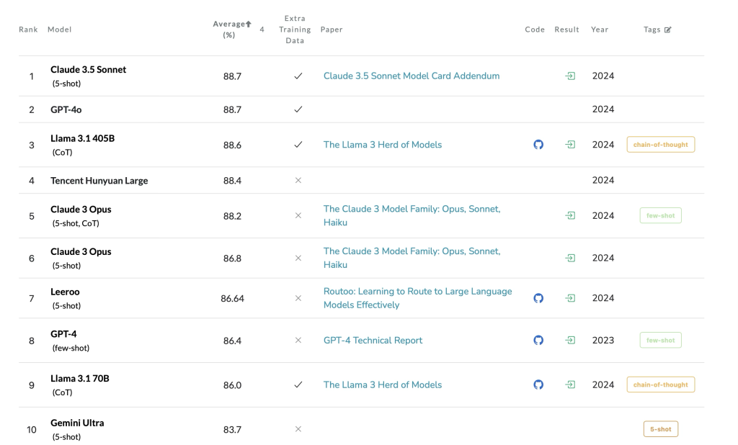Screen dimensions: 738x445
Task: Click the Extra Training Data column header
Action: coord(295,30)
